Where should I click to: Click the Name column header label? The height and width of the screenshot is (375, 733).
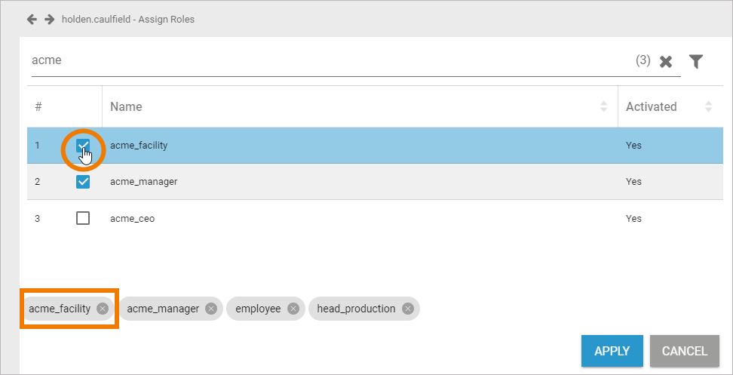coord(126,106)
